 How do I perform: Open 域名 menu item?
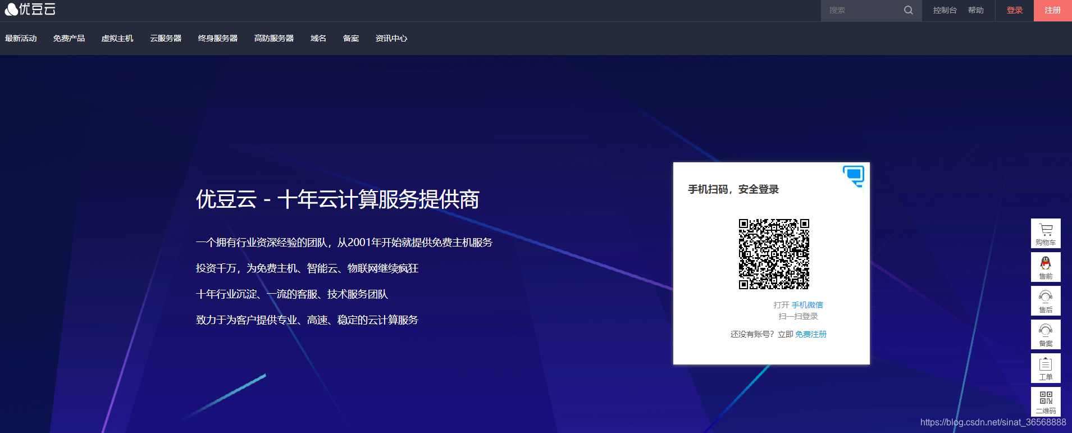(x=318, y=38)
